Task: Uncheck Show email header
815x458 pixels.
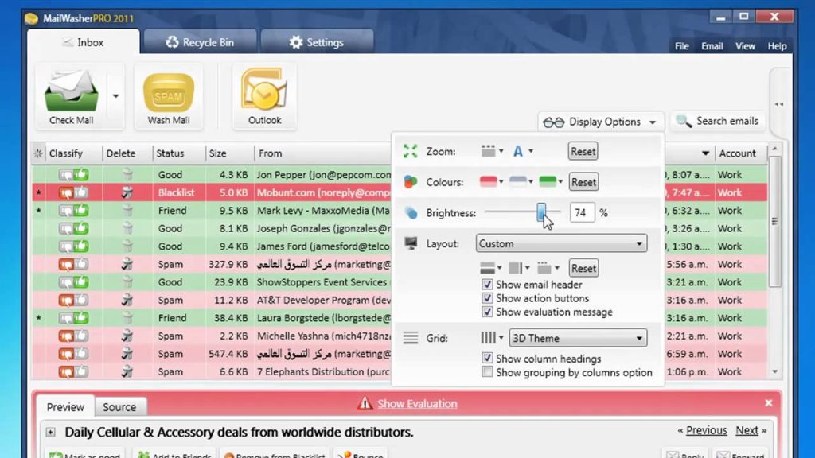Action: (488, 285)
